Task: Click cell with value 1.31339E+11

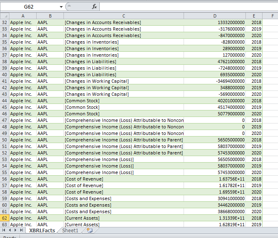Action: [x=215, y=218]
